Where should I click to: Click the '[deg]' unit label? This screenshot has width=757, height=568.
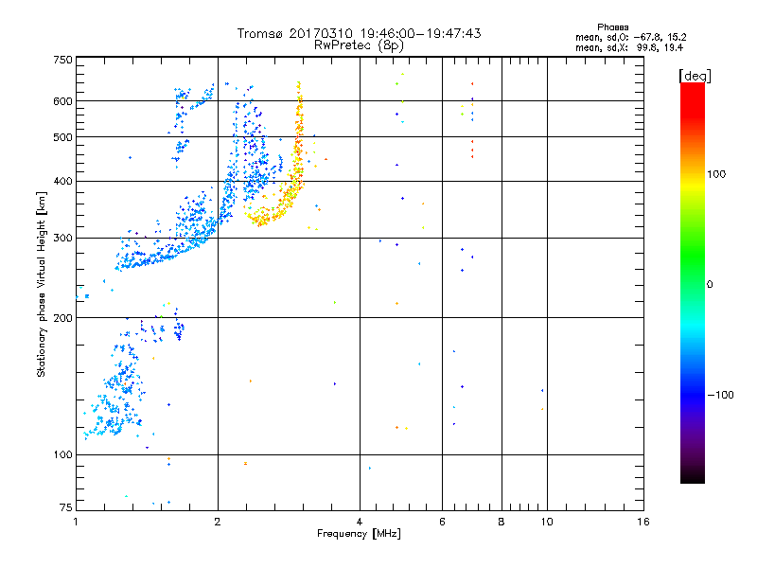tap(695, 76)
